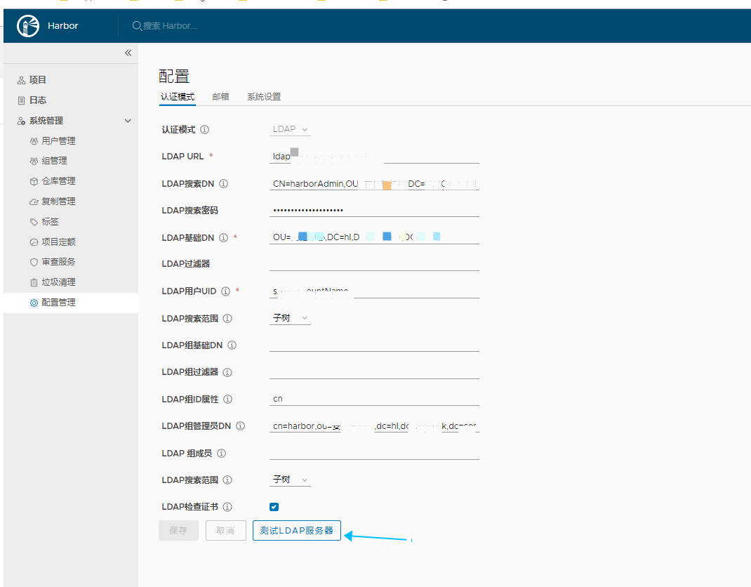Click the search magnifier icon
This screenshot has height=587, width=751.
pos(137,26)
